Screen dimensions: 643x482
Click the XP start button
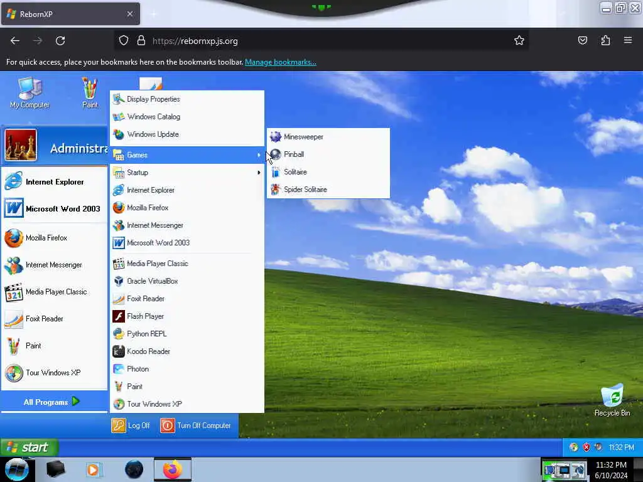[x=29, y=447]
